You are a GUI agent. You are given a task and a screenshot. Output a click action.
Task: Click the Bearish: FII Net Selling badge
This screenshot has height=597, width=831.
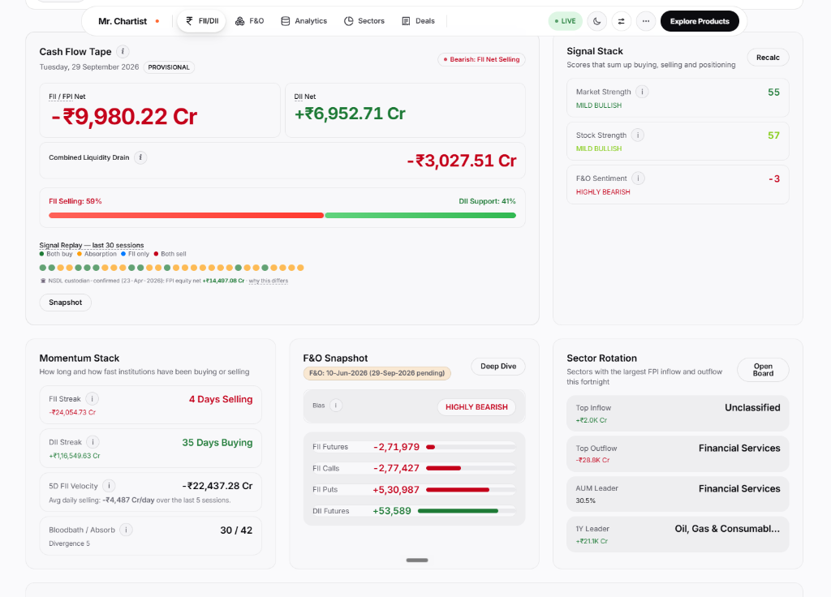click(x=481, y=59)
